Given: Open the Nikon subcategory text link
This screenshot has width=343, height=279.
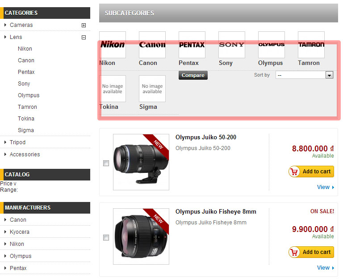Looking at the screenshot, I should click(x=107, y=63).
